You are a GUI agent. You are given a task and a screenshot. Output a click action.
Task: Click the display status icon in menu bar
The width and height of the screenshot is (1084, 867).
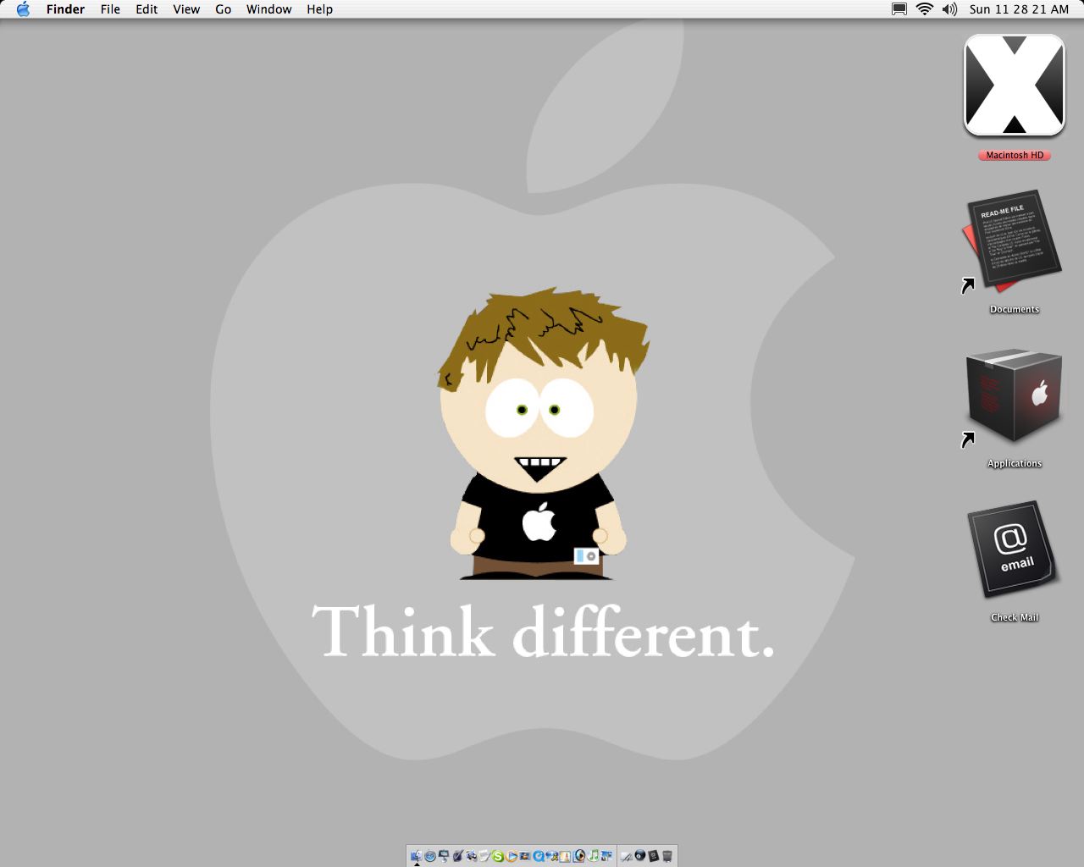pos(899,9)
